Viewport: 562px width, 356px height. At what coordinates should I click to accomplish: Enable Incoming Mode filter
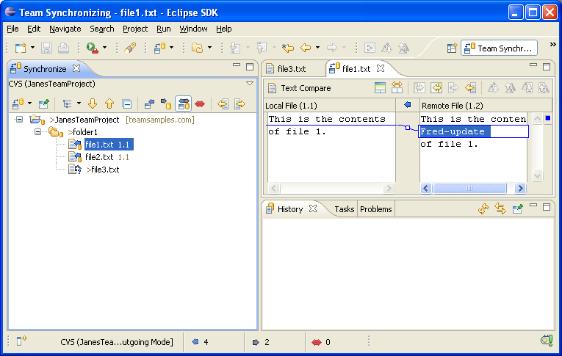coord(149,103)
